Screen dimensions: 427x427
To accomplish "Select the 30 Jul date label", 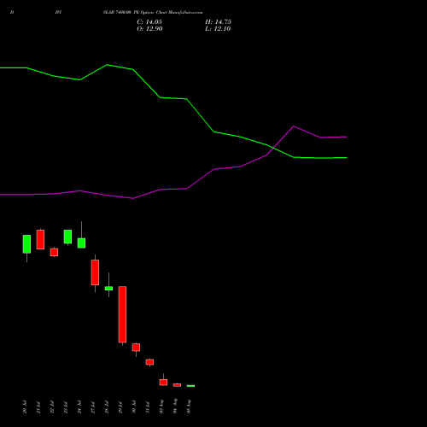I will [134, 407].
